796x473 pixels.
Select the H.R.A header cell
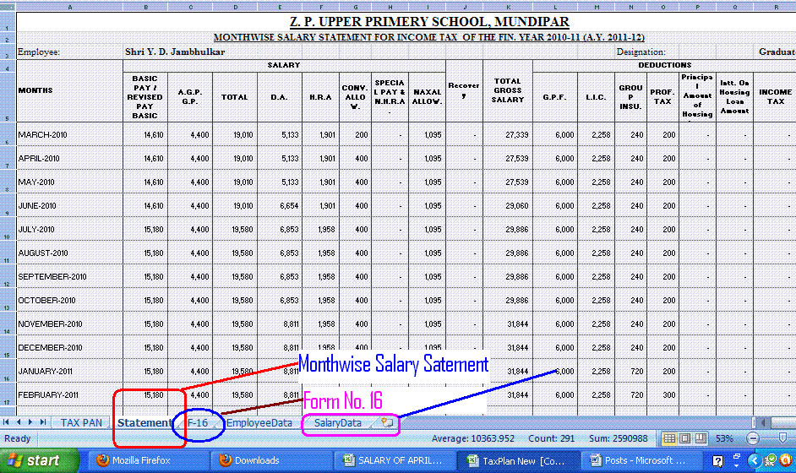320,97
